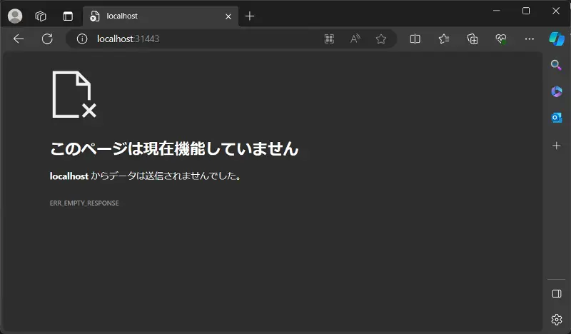Click the localhost からデータは送信されませんでした text
571x334 pixels.
pos(146,176)
